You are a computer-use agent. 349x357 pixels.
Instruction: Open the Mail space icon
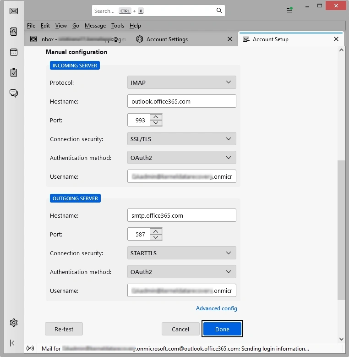[14, 11]
